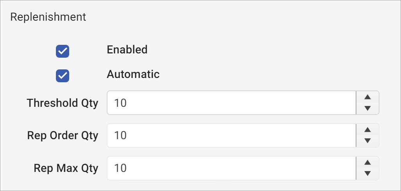Image resolution: width=401 pixels, height=191 pixels.
Task: Click the Enabled label text
Action: pyautogui.click(x=127, y=50)
